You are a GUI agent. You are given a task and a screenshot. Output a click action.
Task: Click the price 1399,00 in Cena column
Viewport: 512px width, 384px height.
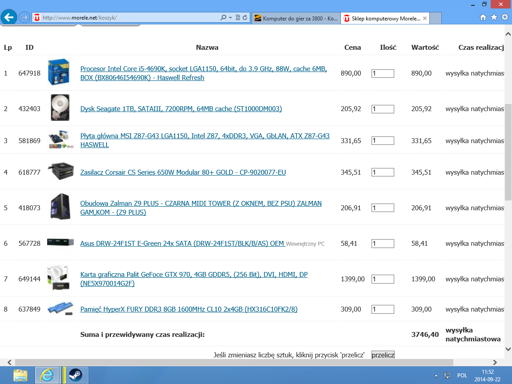pos(352,279)
